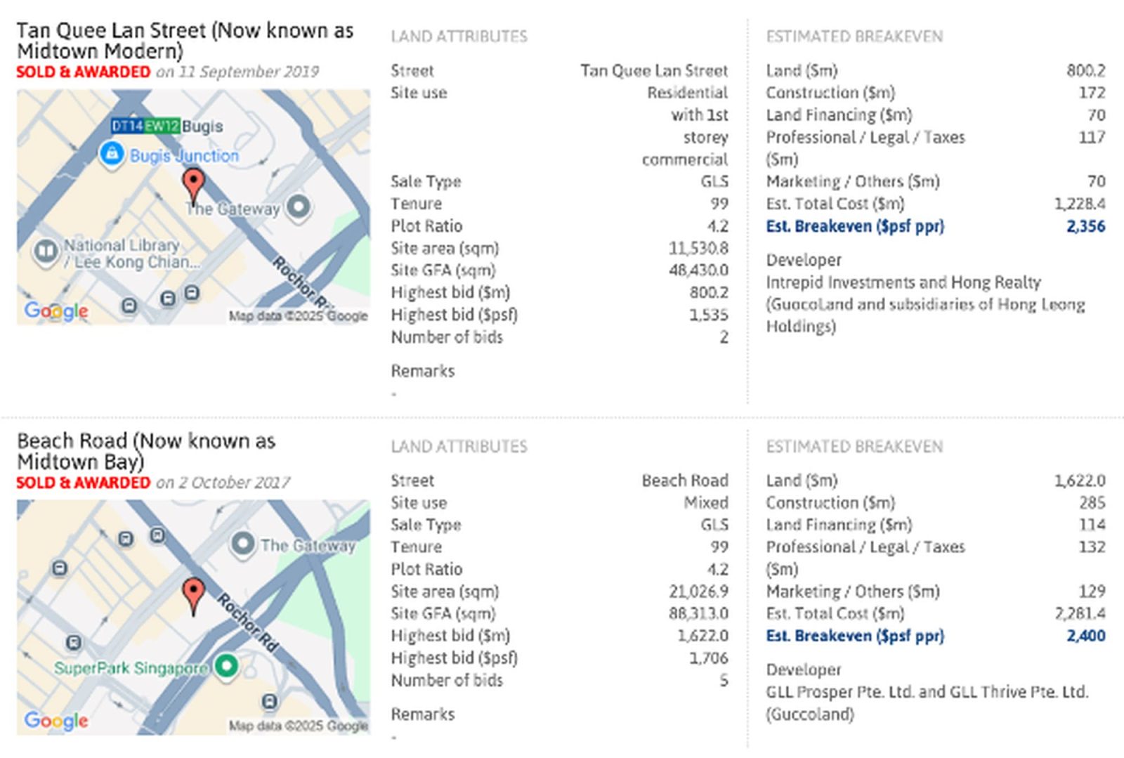
Task: Click Site area value 21,026.9
Action: (698, 592)
